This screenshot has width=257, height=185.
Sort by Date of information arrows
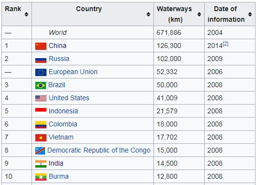pyautogui.click(x=250, y=14)
